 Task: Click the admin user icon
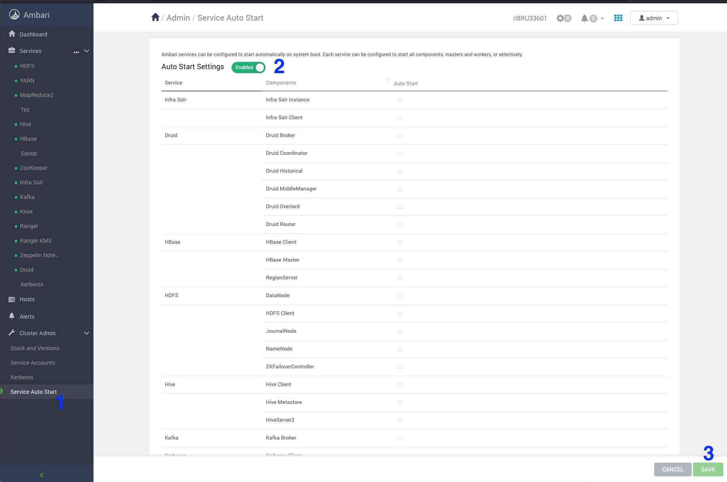tap(642, 18)
